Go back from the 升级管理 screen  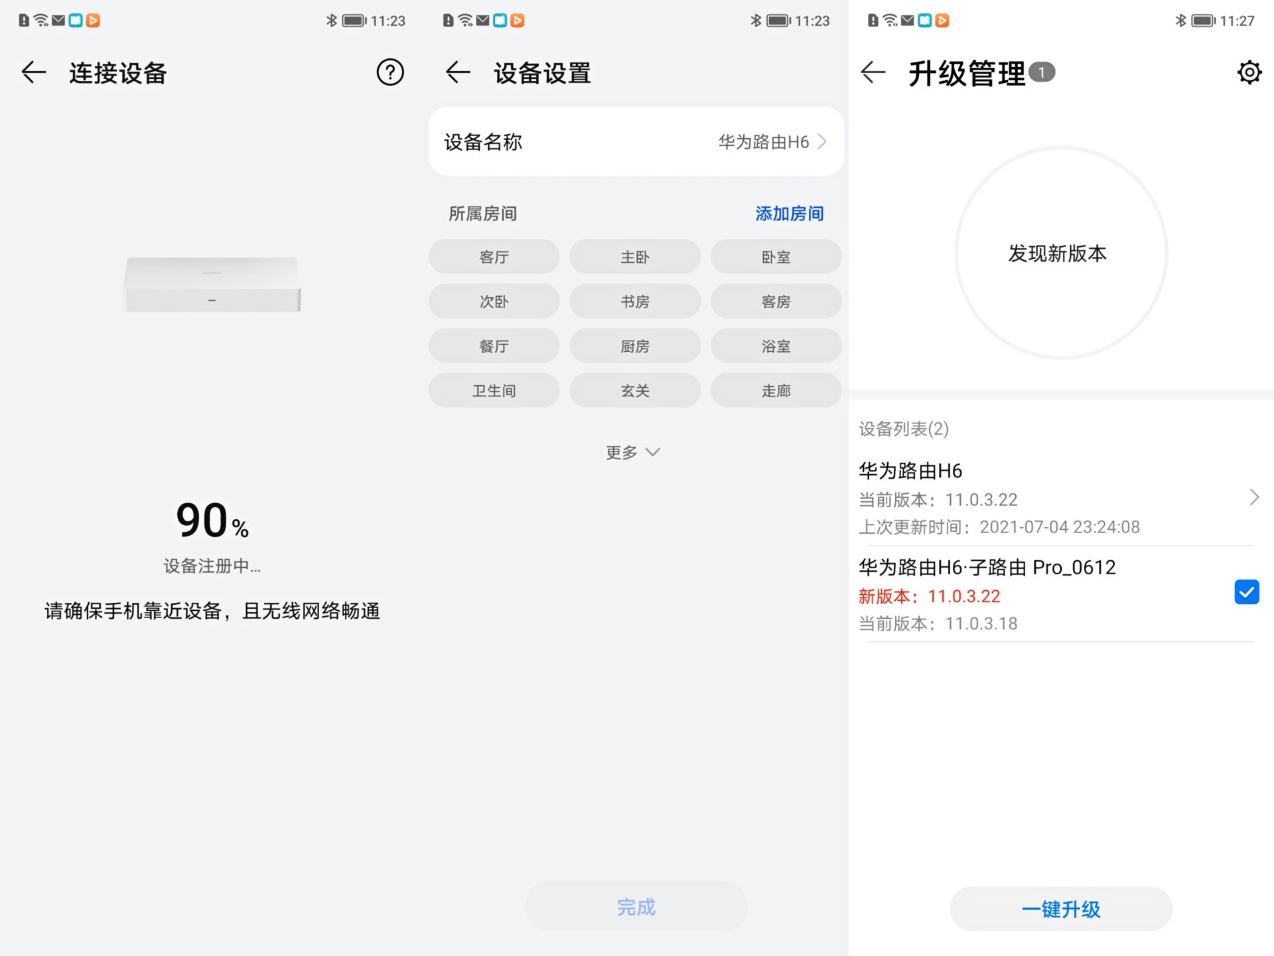tap(873, 72)
